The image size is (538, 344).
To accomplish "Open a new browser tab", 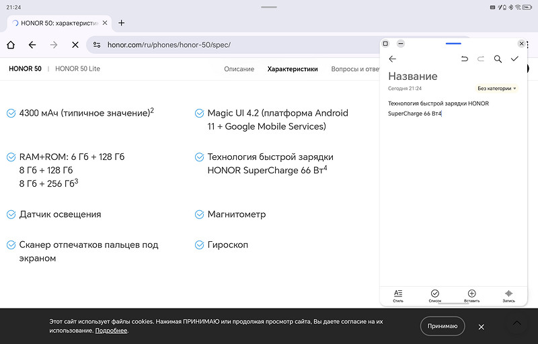I will pos(121,23).
